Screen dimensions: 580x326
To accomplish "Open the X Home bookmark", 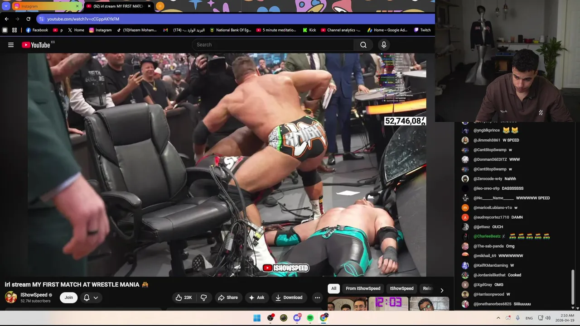I will click(x=76, y=30).
